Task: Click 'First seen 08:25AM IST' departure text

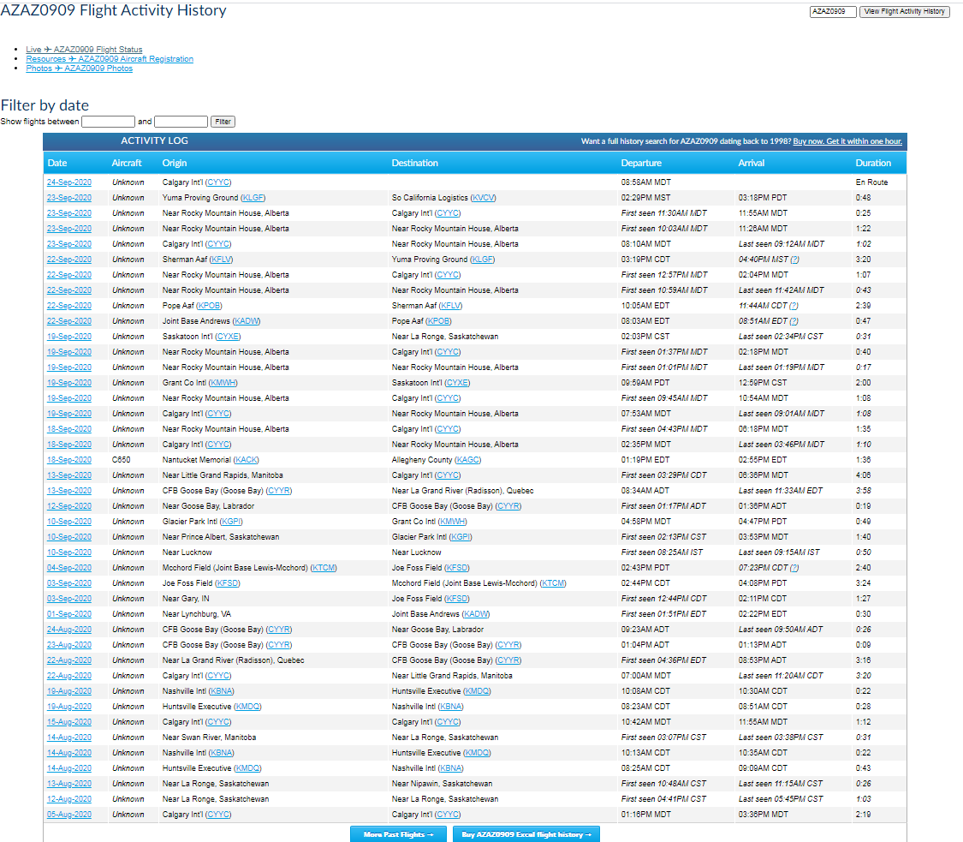Action: (x=662, y=552)
